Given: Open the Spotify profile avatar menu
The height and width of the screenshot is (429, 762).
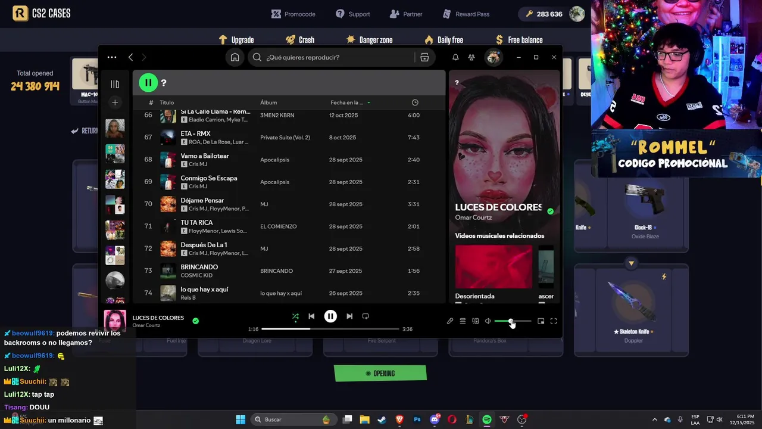Looking at the screenshot, I should [493, 57].
